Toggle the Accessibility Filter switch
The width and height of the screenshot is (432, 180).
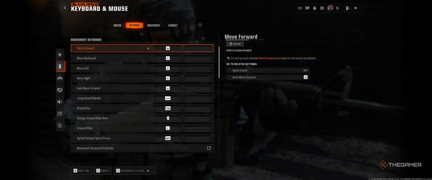tap(149, 171)
